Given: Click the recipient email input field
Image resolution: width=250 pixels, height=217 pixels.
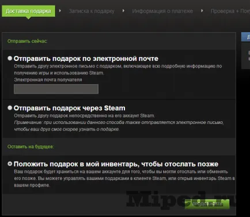Looking at the screenshot, I should click(x=56, y=89).
